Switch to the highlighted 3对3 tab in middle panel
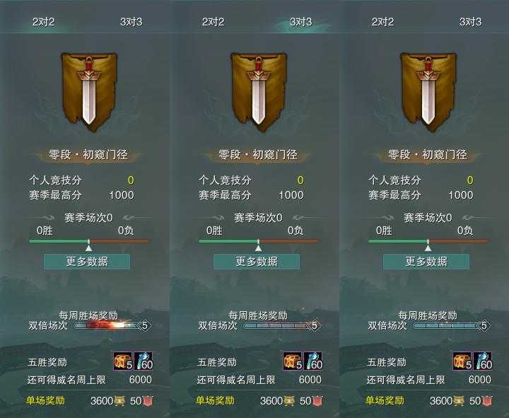This screenshot has width=509, height=418. [300, 22]
